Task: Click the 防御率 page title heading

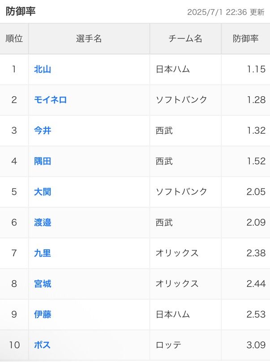Action: point(21,11)
